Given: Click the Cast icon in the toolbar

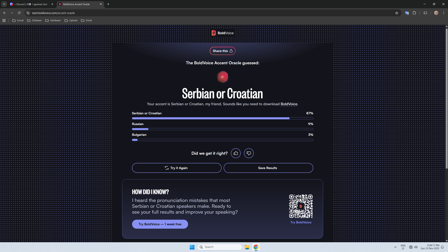Looking at the screenshot, I should 425,13.
